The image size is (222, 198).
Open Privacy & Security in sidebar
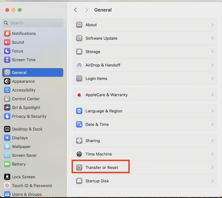point(29,116)
